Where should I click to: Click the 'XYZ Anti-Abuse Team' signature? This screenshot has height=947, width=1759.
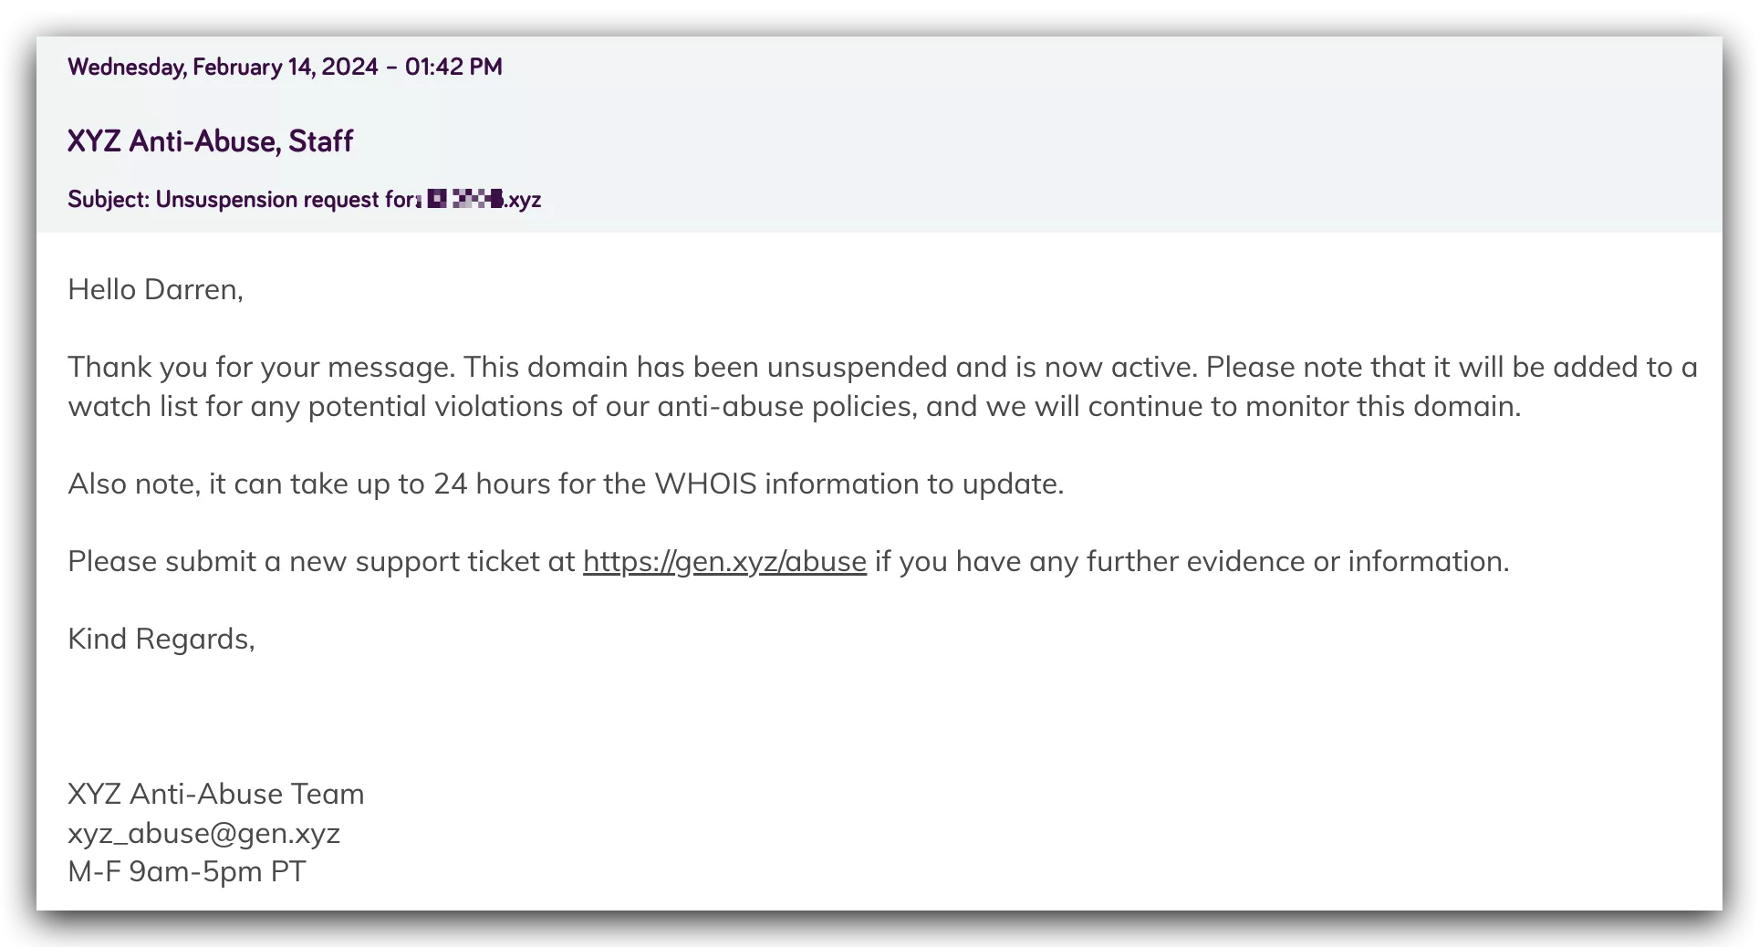tap(216, 794)
